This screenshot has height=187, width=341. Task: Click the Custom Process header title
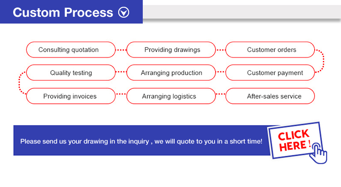pyautogui.click(x=63, y=13)
